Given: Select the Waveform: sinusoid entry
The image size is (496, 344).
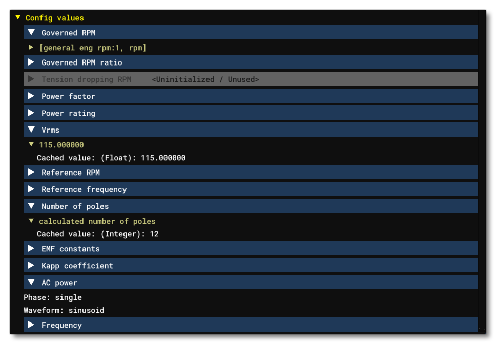Looking at the screenshot, I should 64,310.
